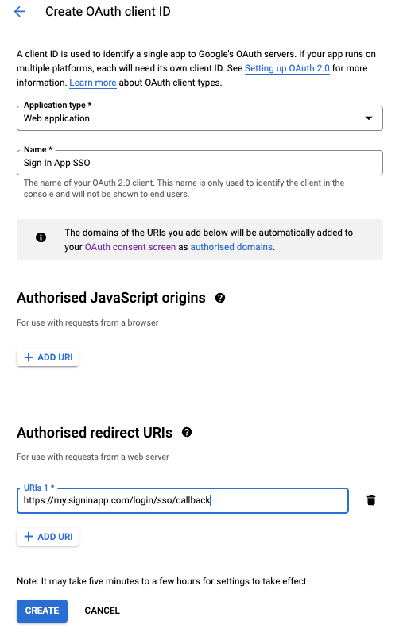
Task: Click the info icon in the domains notice
Action: click(x=41, y=237)
